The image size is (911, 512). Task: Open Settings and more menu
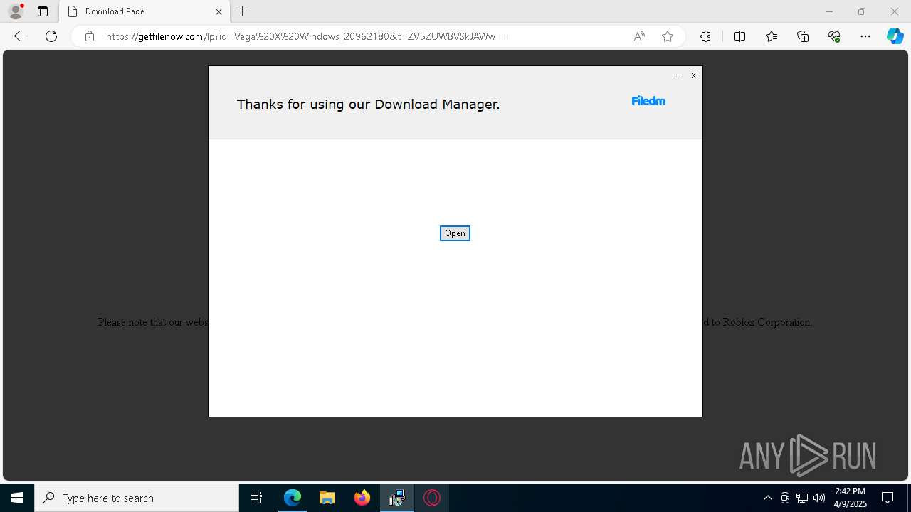[x=865, y=36]
